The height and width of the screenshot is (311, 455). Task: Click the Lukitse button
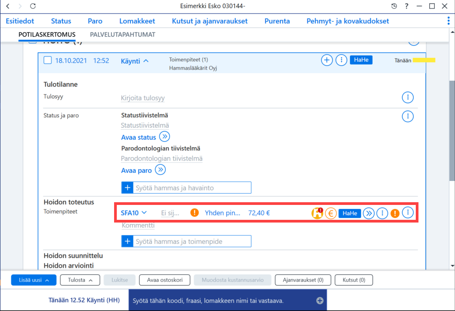[x=119, y=280]
